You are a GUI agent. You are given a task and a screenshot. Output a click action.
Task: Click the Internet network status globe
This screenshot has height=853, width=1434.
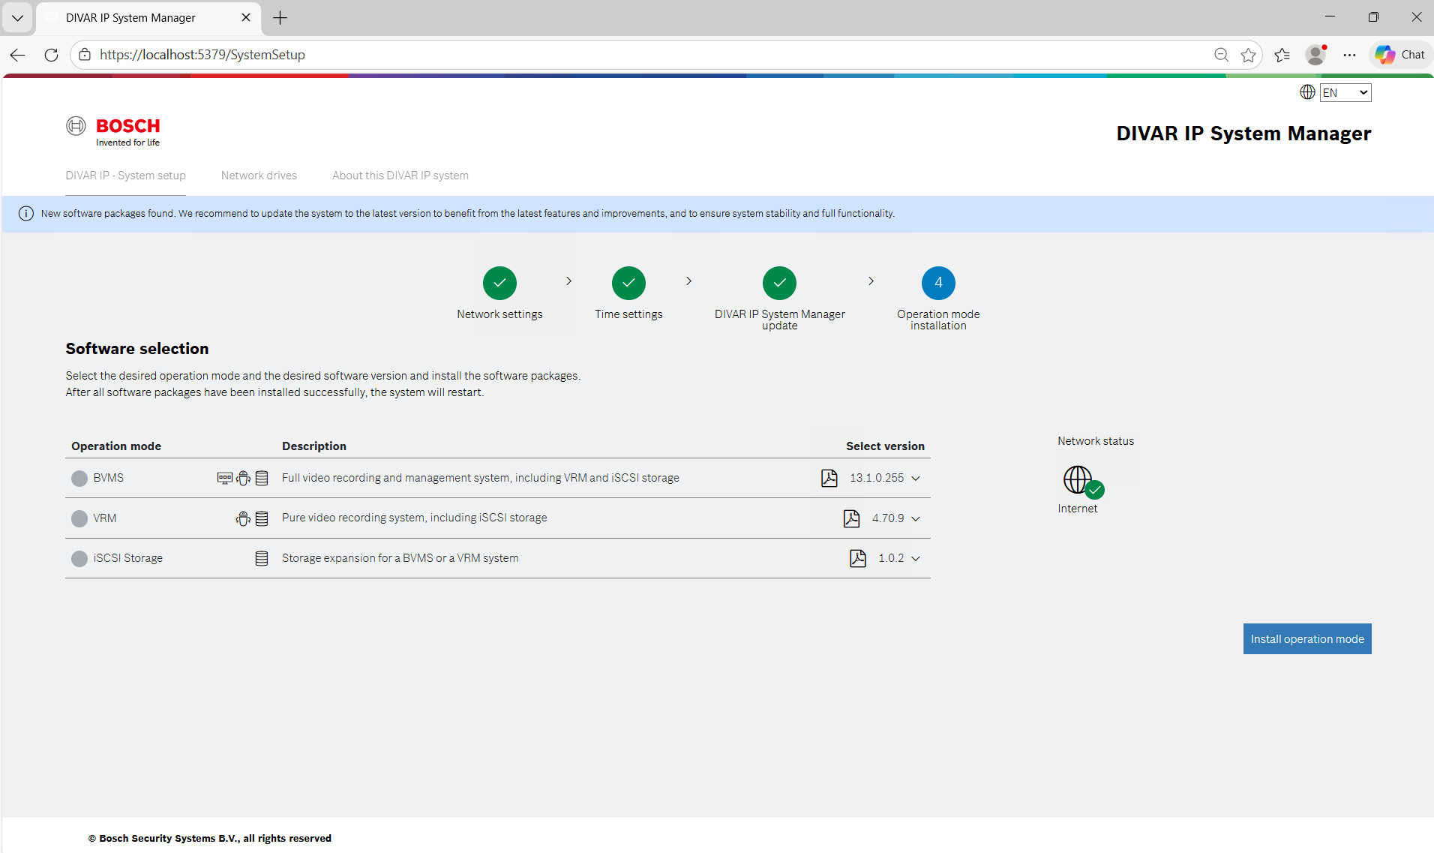coord(1078,480)
